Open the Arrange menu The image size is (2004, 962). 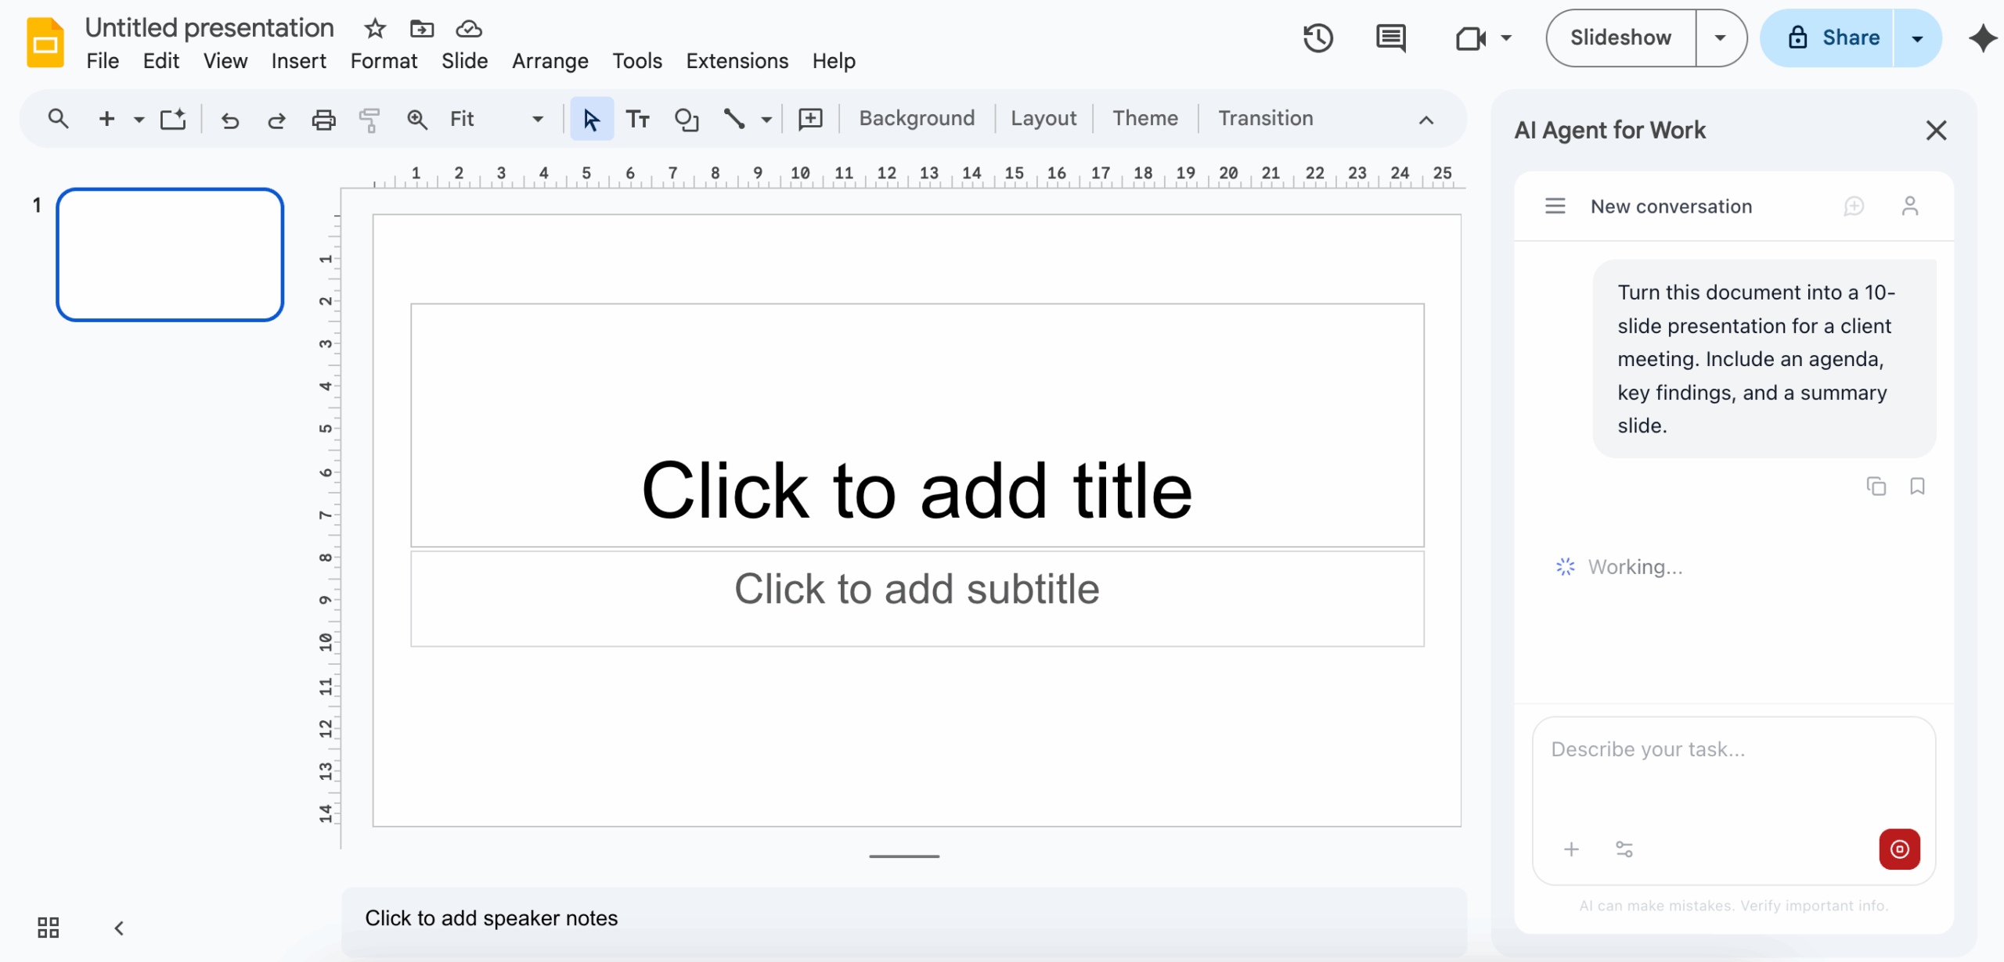pyautogui.click(x=550, y=61)
